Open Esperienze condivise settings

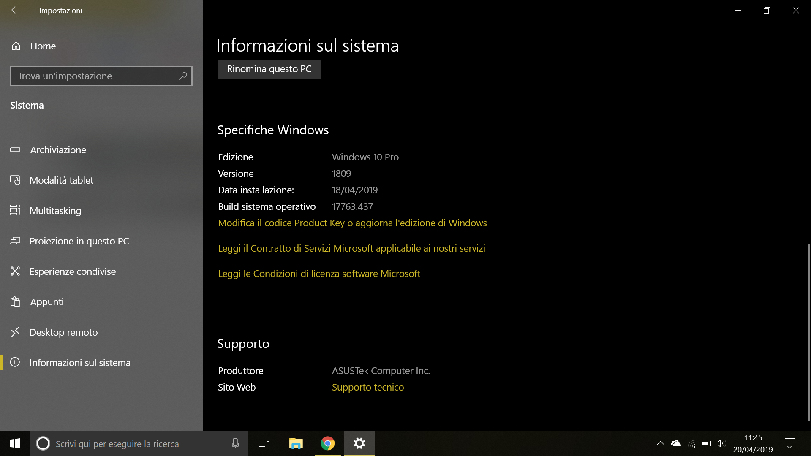[x=101, y=271]
